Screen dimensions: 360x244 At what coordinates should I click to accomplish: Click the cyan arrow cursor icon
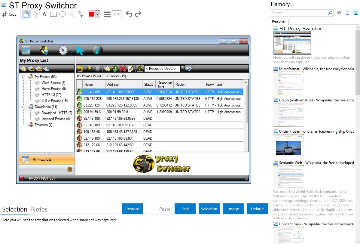80,50
